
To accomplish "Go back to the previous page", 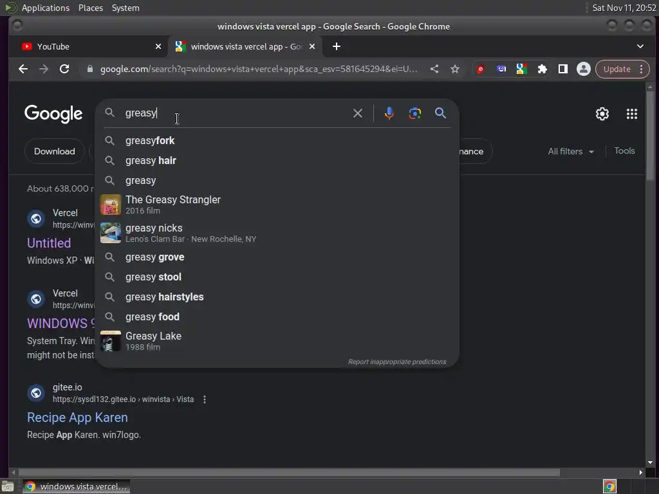I will [x=23, y=69].
